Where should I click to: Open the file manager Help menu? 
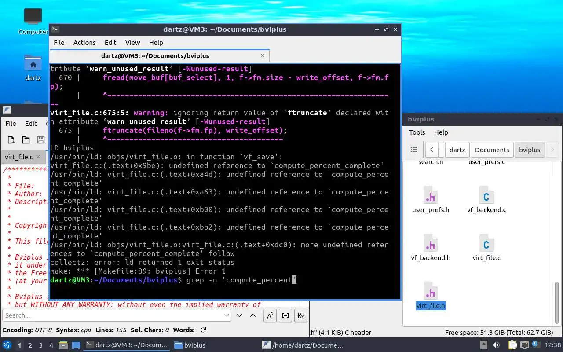click(x=441, y=132)
